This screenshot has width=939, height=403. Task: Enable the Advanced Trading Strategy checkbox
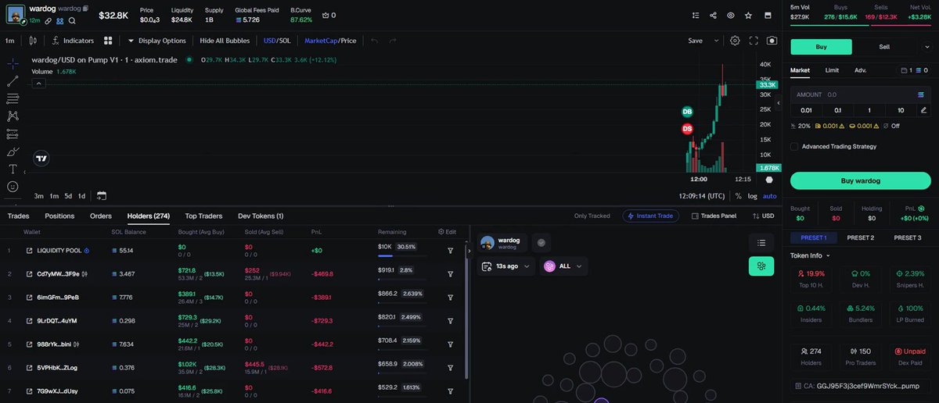794,146
